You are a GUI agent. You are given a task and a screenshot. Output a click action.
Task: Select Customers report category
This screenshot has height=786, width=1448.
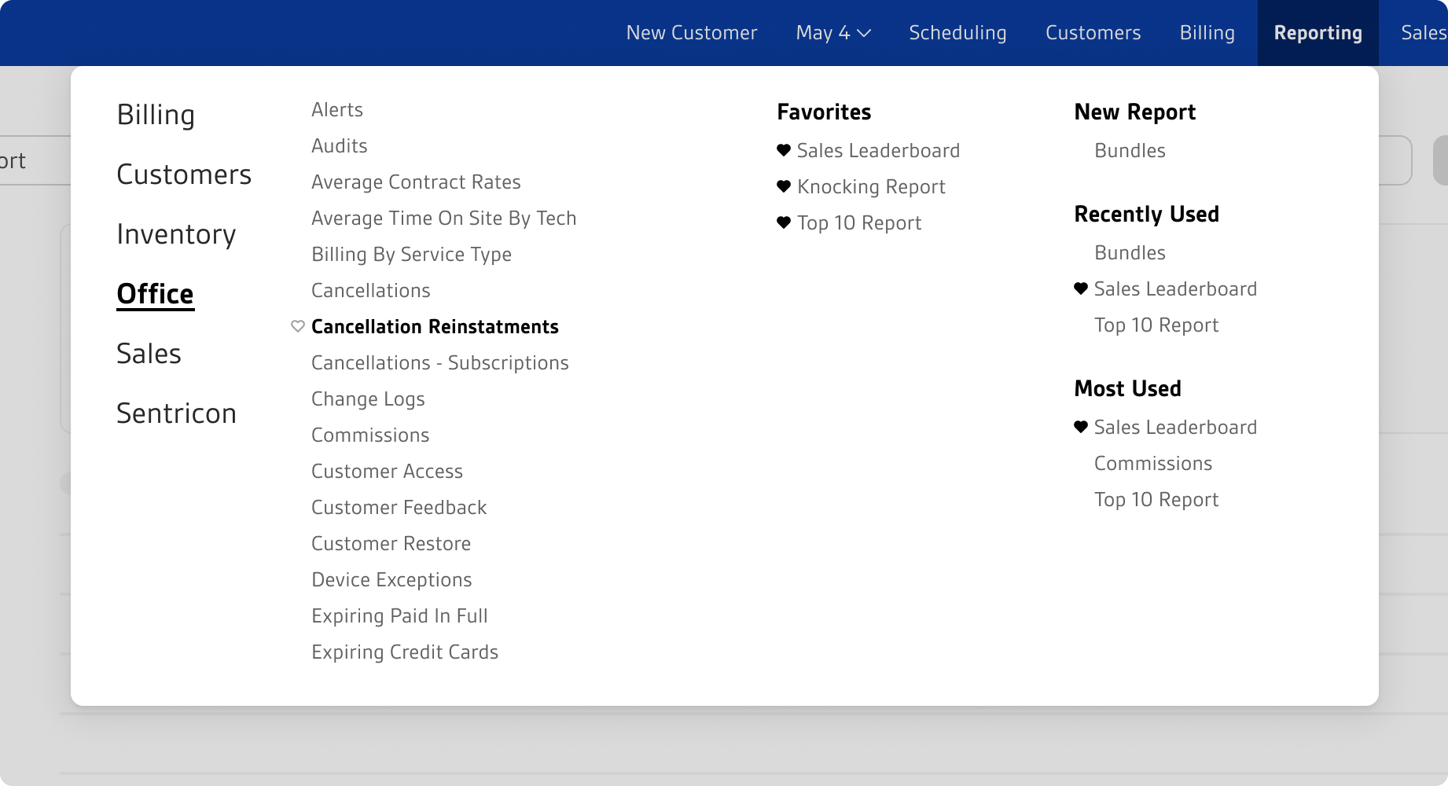tap(184, 174)
